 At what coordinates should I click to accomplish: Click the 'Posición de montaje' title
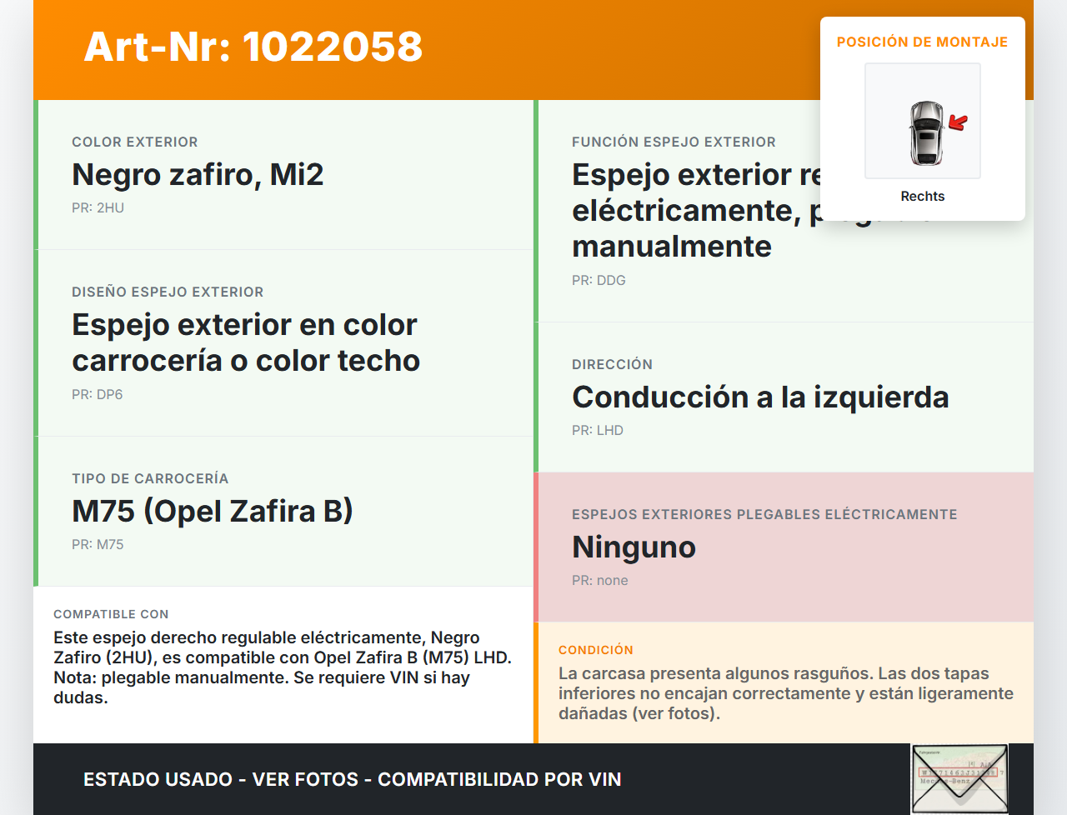922,42
